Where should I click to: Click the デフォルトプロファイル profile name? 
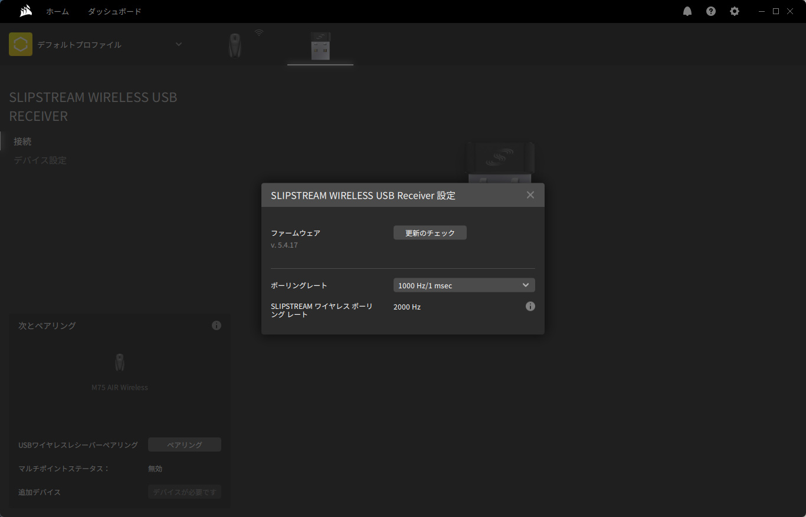click(x=80, y=45)
